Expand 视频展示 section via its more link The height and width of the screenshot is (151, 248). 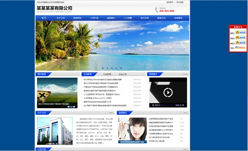click(185, 74)
